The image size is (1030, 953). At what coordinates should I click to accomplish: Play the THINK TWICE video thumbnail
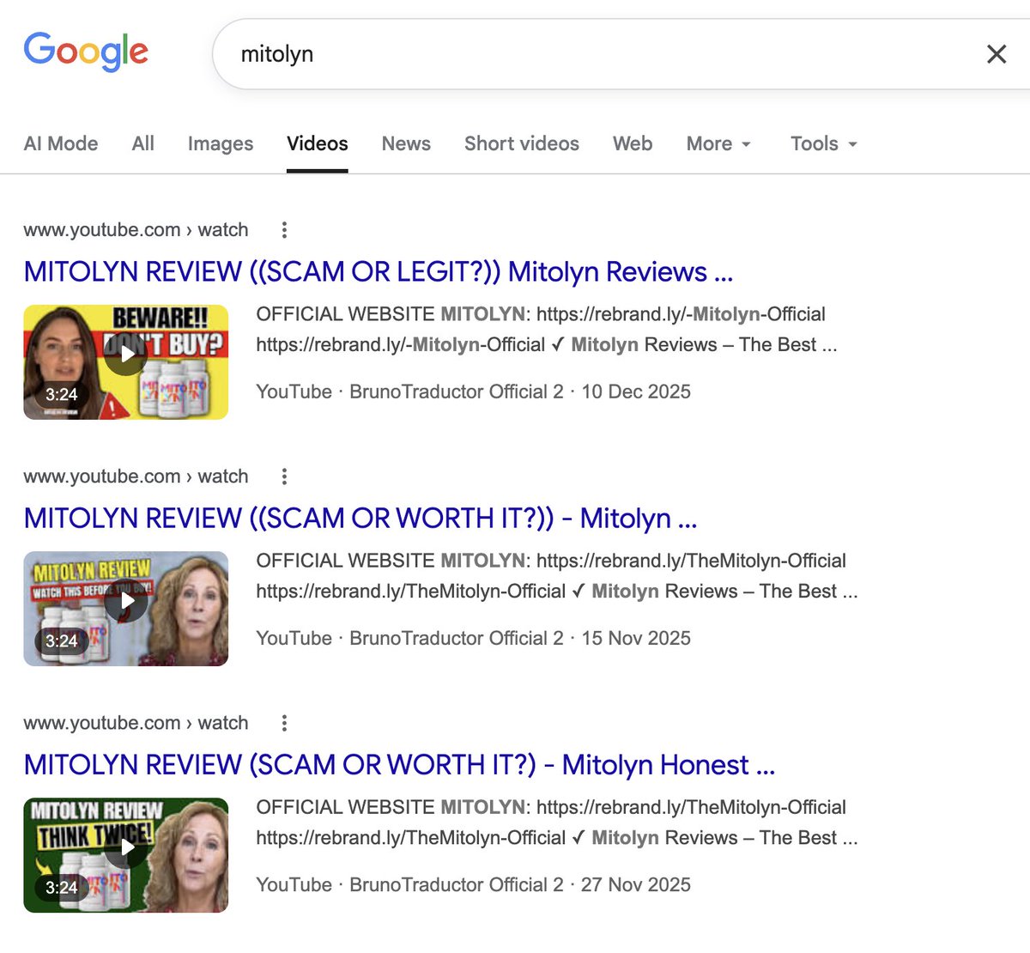click(x=126, y=855)
